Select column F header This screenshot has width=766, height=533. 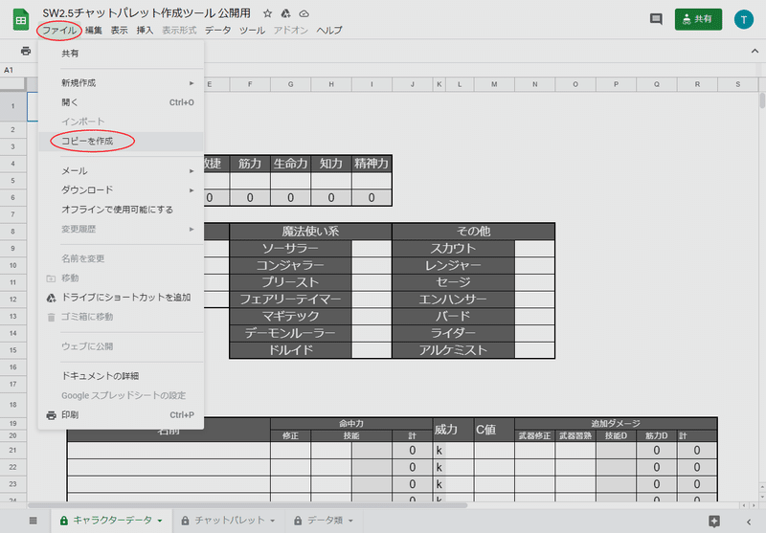(250, 84)
